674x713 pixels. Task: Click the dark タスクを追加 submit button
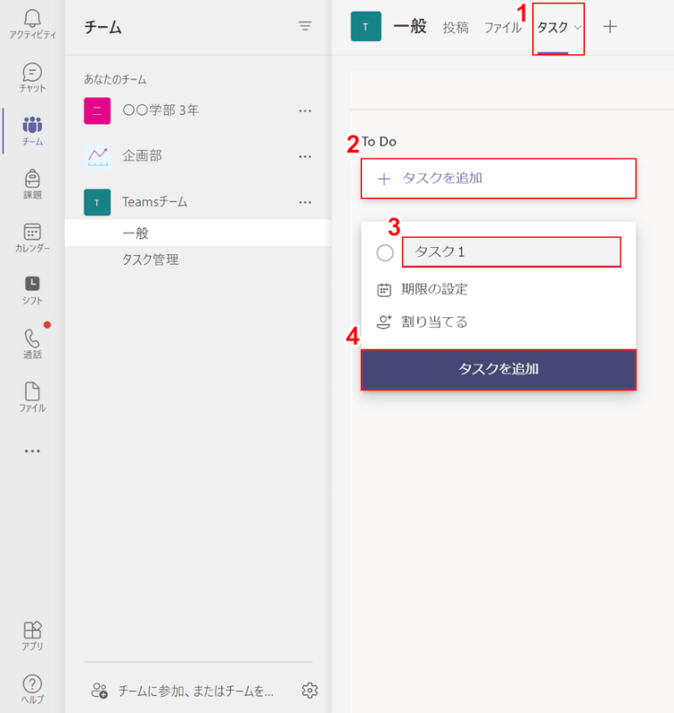[498, 369]
